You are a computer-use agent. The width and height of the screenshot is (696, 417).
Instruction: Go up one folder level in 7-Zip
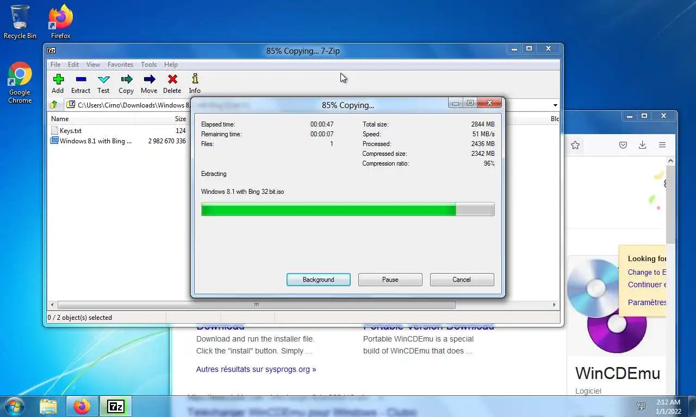point(54,105)
